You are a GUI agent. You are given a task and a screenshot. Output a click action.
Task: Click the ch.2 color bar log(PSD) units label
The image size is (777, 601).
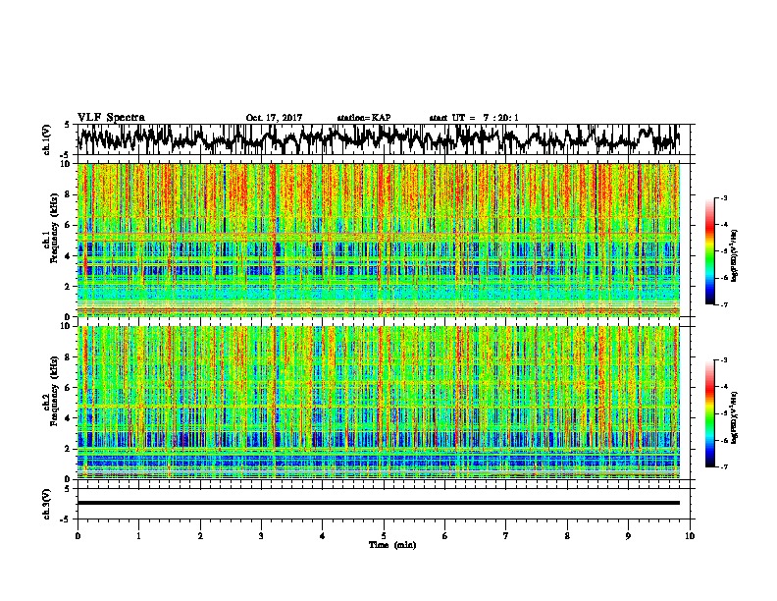tap(735, 417)
